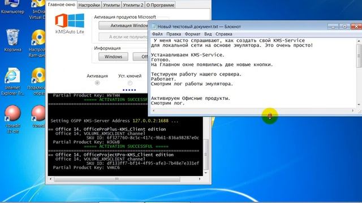This screenshot has width=362, height=203.
Task: Click KMSAuto log scroll left arrow
Action: 50,179
